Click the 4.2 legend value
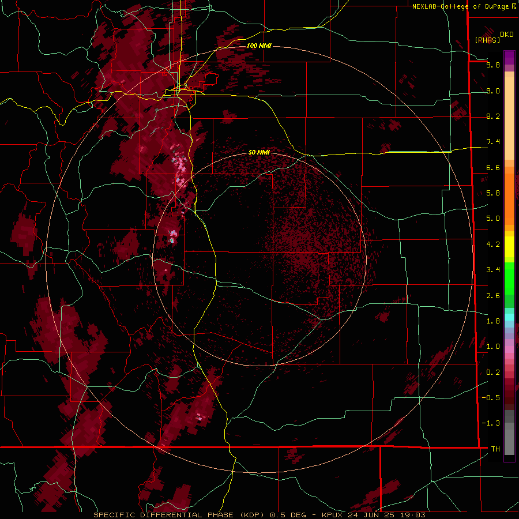This screenshot has width=519, height=519. (x=493, y=245)
